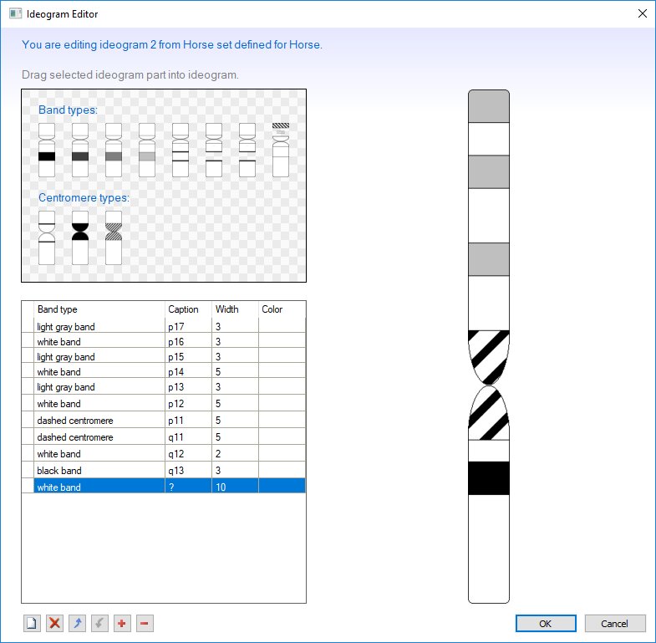Click the highlighted white band row label

[59, 487]
